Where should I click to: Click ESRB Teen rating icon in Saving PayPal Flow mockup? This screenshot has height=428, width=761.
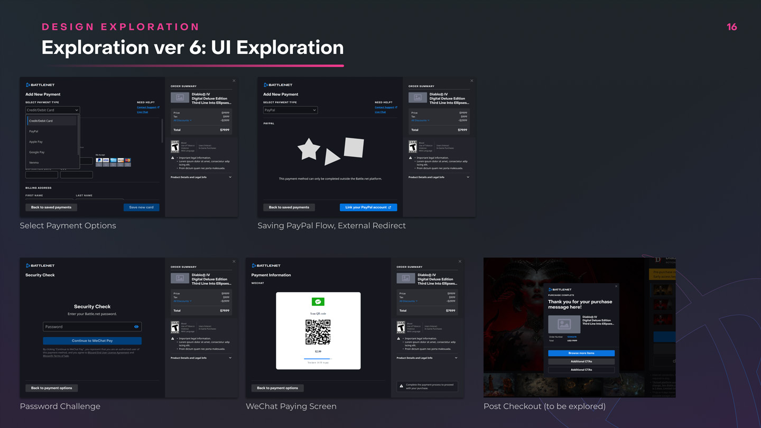coord(413,147)
